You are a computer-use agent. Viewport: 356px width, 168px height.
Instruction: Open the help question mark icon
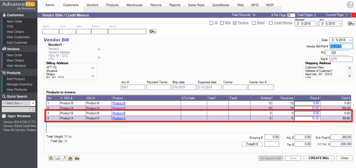pyautogui.click(x=350, y=5)
